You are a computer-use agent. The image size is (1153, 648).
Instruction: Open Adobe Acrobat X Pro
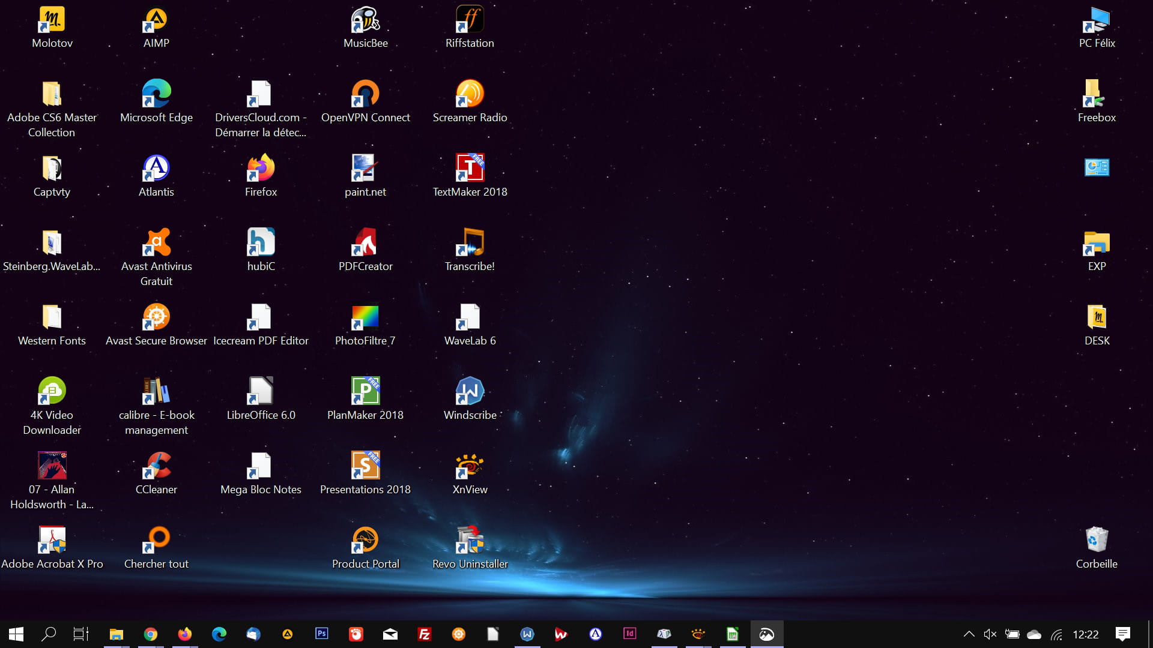50,539
